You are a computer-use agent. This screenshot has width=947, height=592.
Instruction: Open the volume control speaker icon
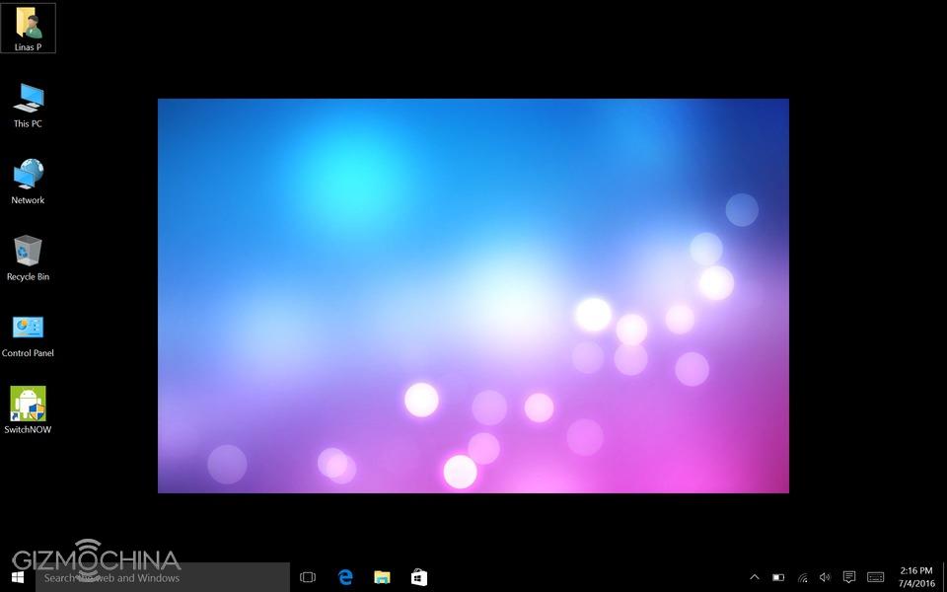pos(825,577)
